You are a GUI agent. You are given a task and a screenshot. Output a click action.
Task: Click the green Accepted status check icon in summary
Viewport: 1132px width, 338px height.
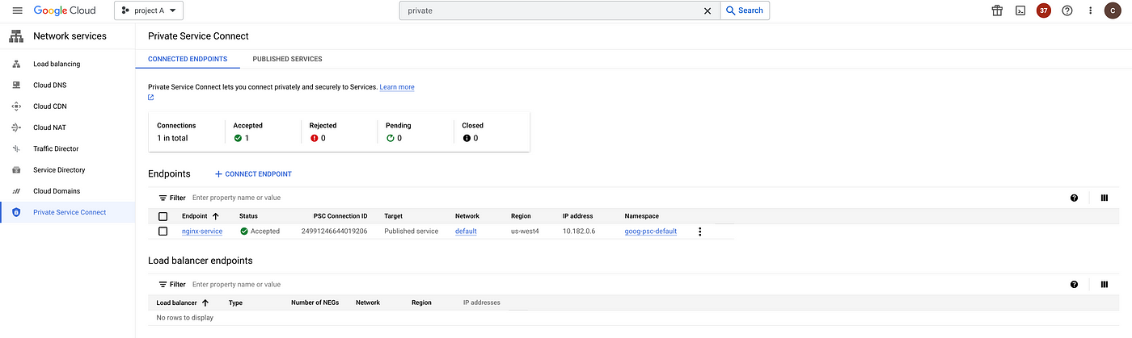(x=238, y=138)
